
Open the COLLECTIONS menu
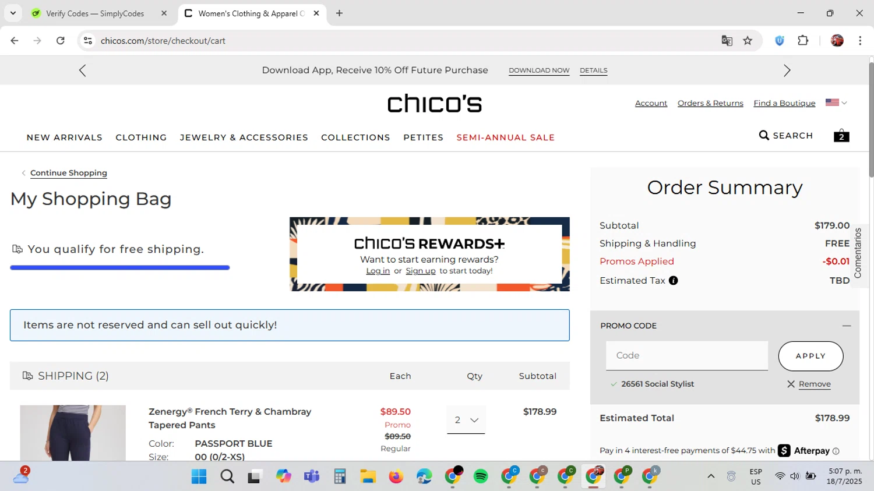(x=355, y=137)
